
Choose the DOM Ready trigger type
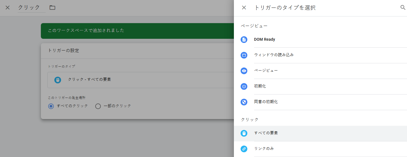click(264, 40)
